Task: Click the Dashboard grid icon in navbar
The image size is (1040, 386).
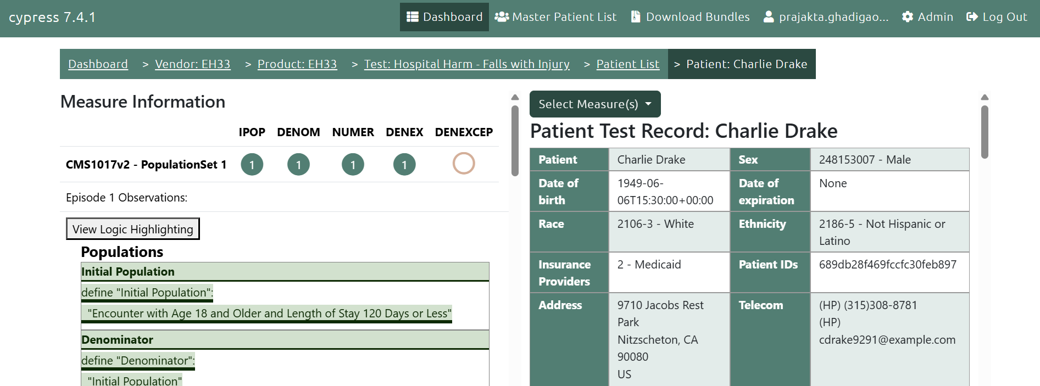Action: point(412,17)
